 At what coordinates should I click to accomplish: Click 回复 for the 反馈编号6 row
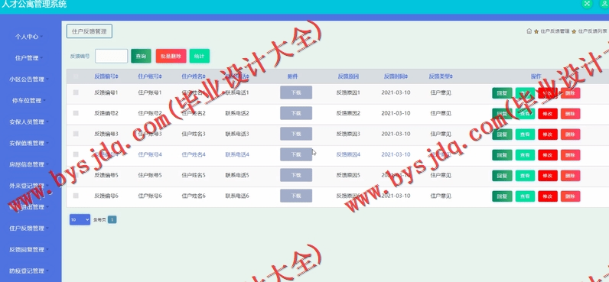(x=502, y=196)
